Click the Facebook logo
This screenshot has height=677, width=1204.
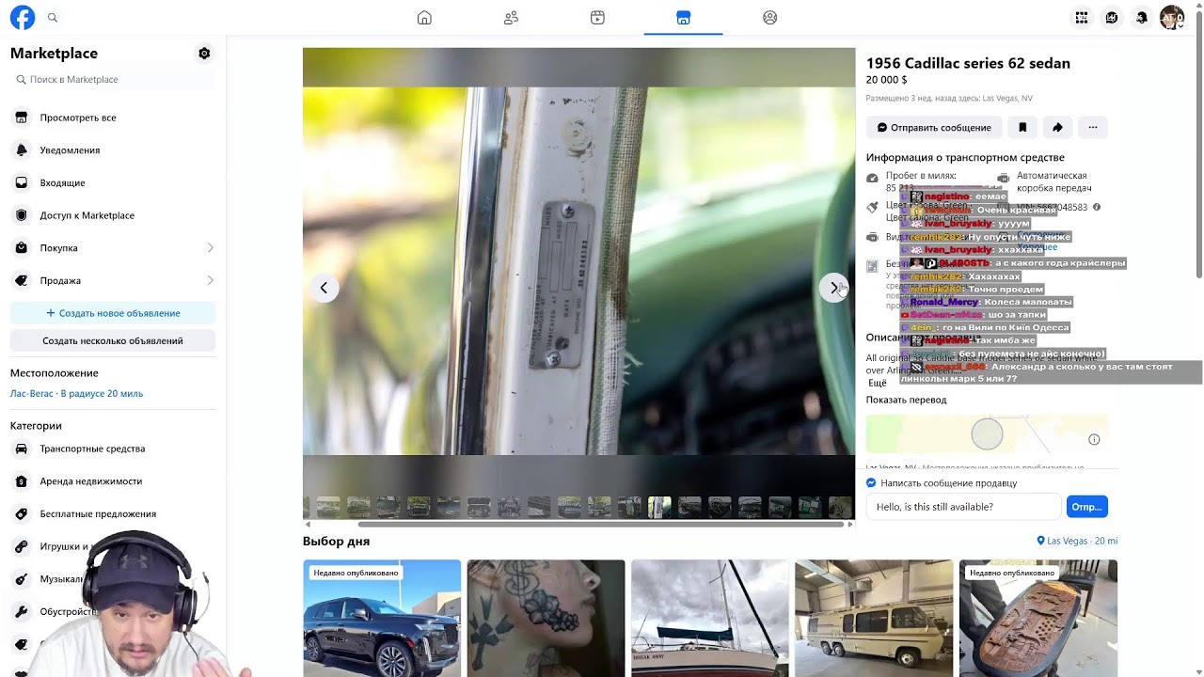coord(23,18)
